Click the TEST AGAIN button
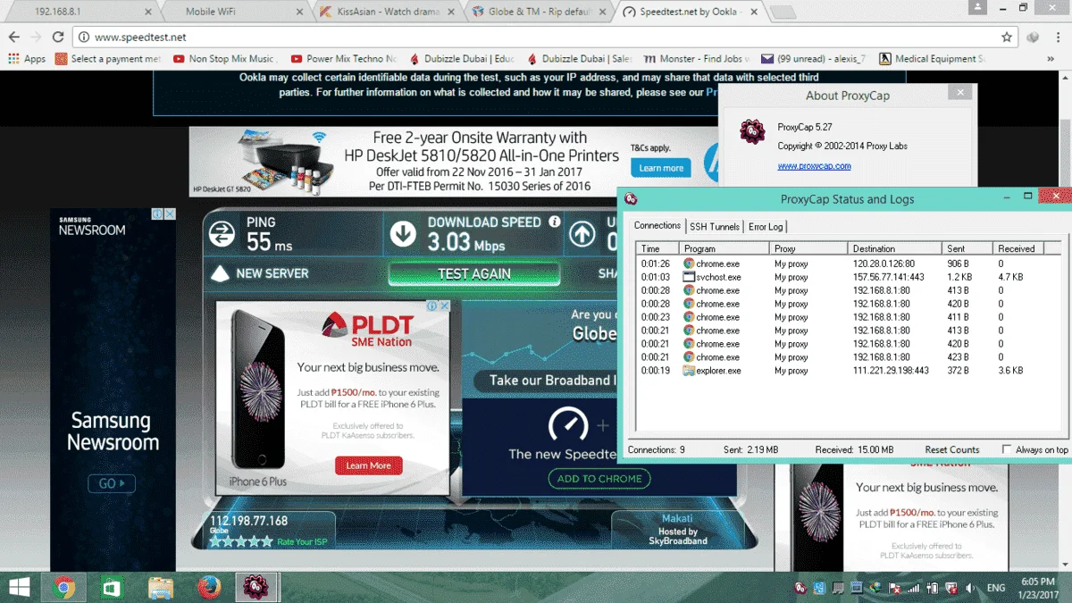This screenshot has width=1072, height=603. point(474,274)
